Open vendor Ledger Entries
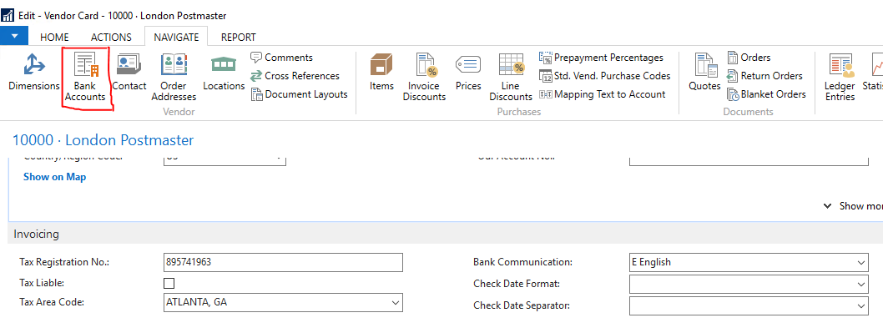The height and width of the screenshot is (333, 883). coord(840,77)
